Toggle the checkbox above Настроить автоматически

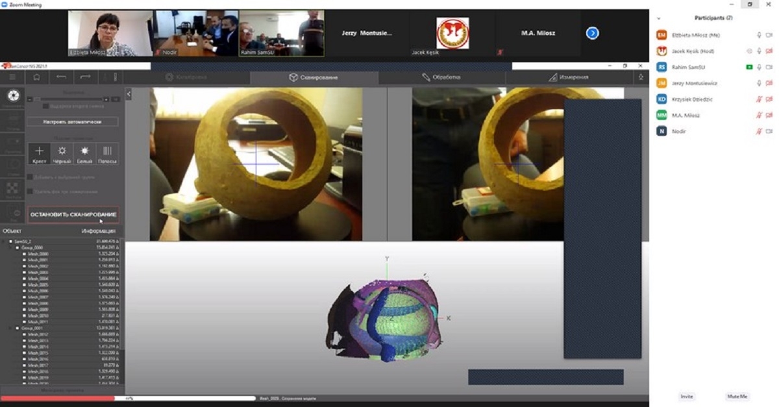point(45,106)
